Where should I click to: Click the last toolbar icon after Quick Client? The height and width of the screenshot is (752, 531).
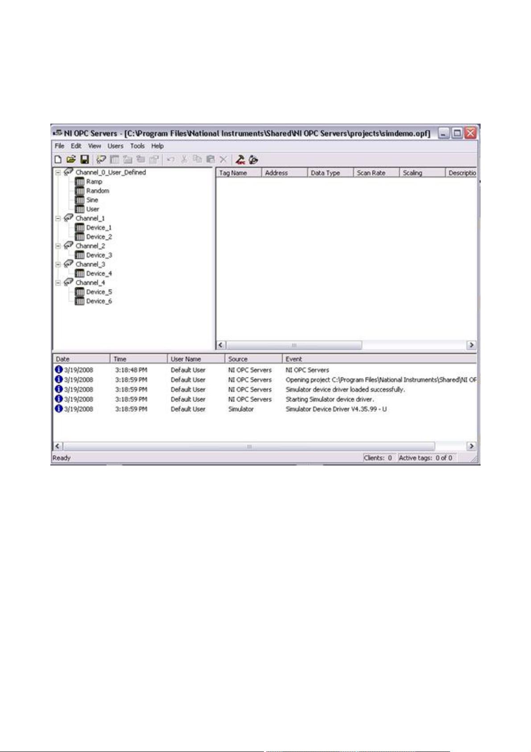(254, 159)
